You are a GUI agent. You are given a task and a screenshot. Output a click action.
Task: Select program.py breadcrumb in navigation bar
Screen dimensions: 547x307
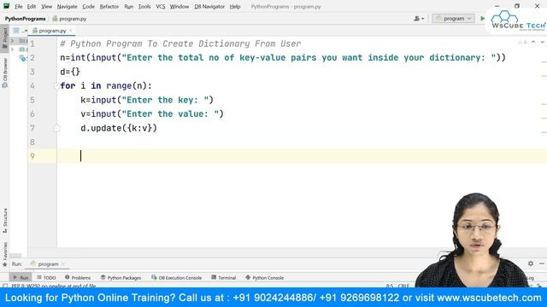(69, 19)
